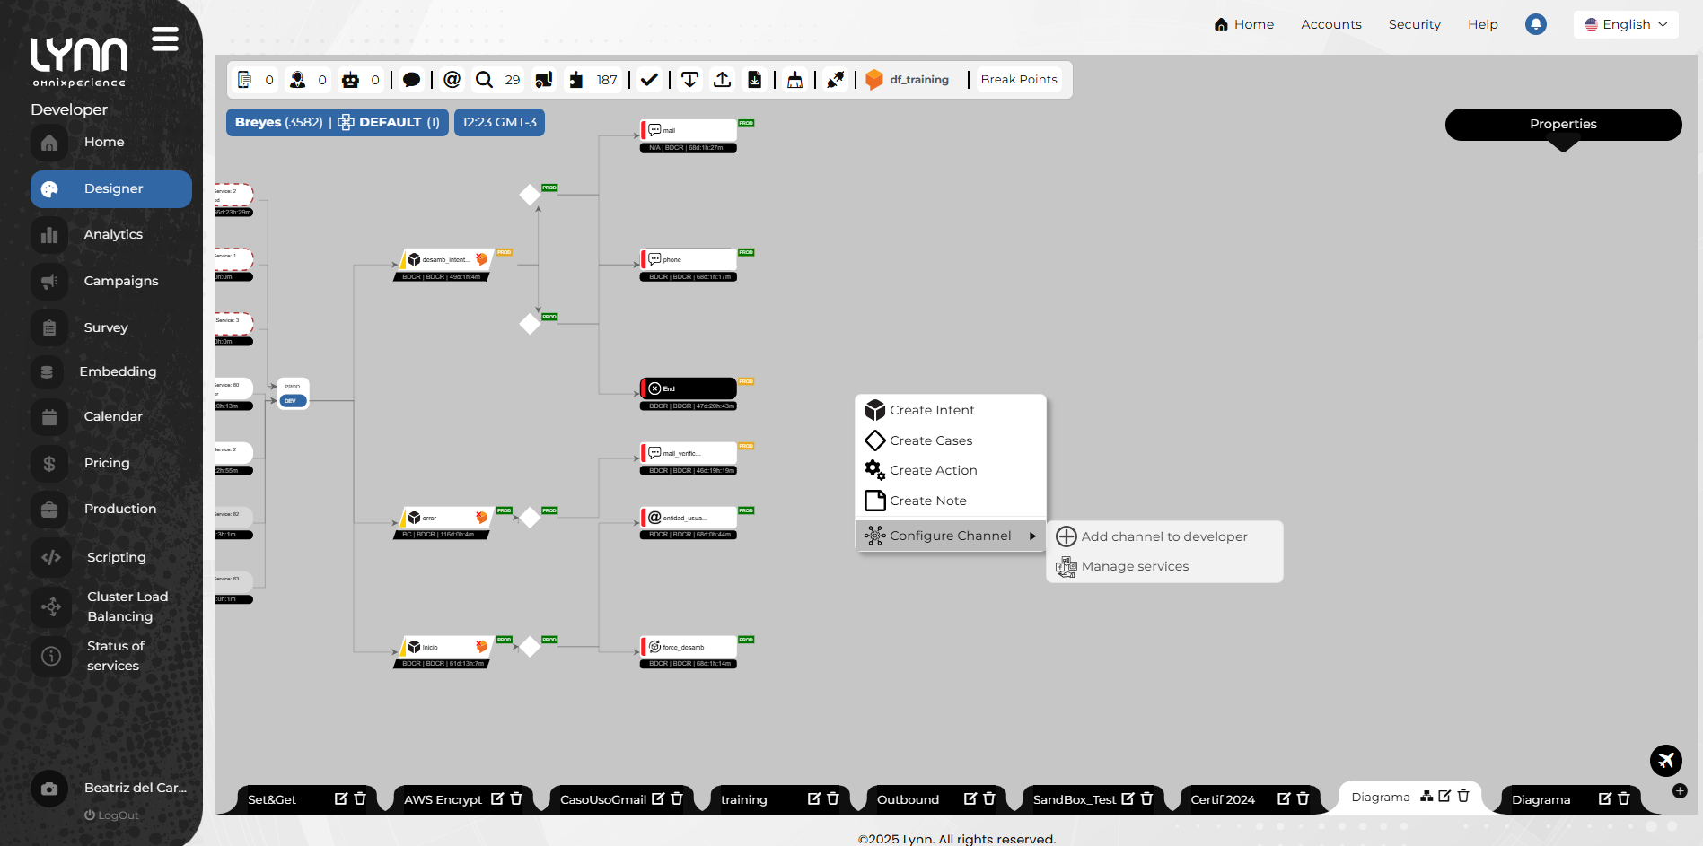Click the upload arrow icon in toolbar

[x=723, y=80]
